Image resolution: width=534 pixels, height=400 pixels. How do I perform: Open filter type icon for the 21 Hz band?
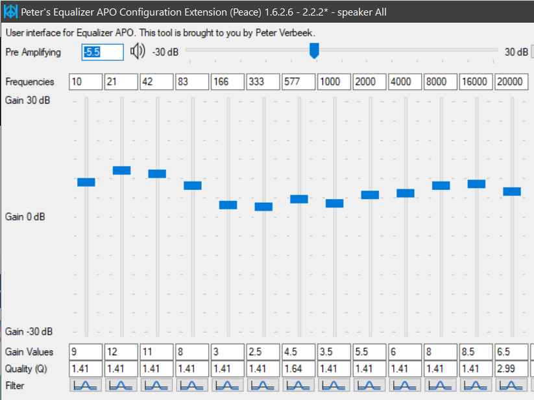coord(121,385)
